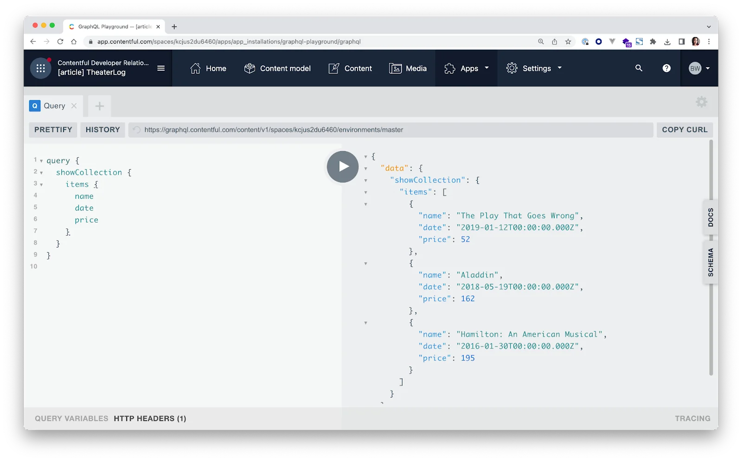742x461 pixels.
Task: Collapse the query block on line 1
Action: pyautogui.click(x=41, y=161)
